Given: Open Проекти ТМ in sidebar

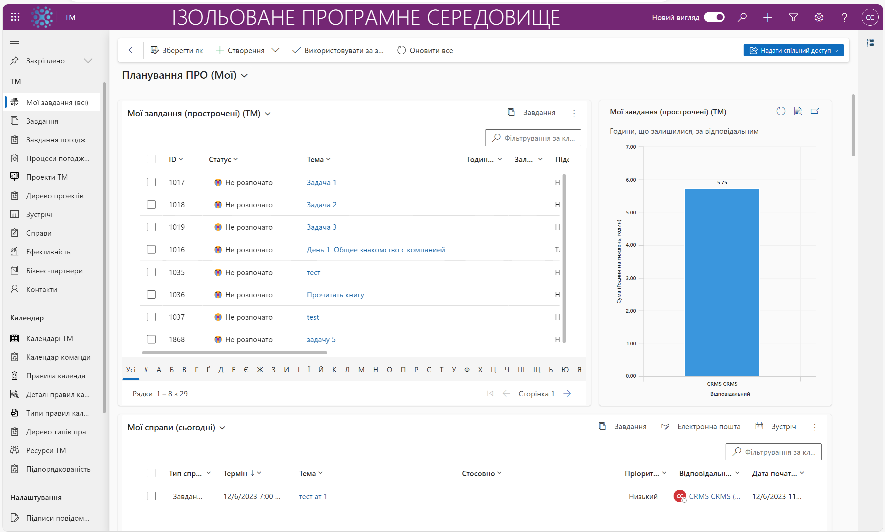Looking at the screenshot, I should tap(47, 177).
